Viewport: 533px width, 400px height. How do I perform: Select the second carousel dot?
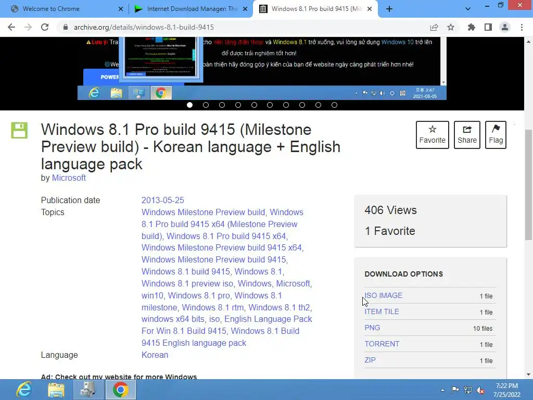coord(206,105)
